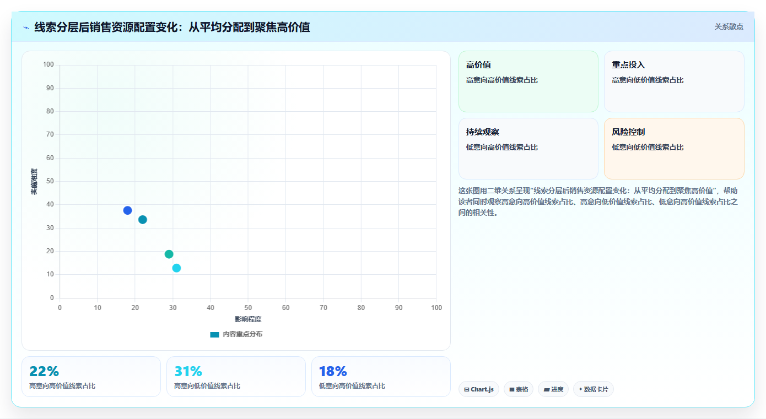Select the blue scatter point near 18

pyautogui.click(x=127, y=210)
